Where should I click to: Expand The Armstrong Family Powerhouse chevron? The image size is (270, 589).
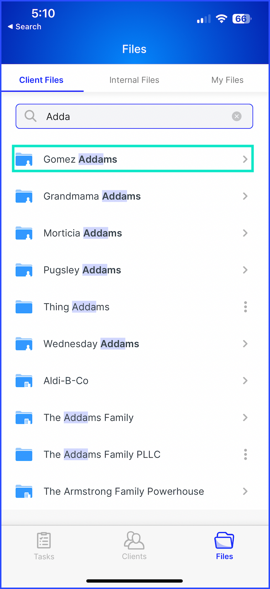pyautogui.click(x=245, y=491)
